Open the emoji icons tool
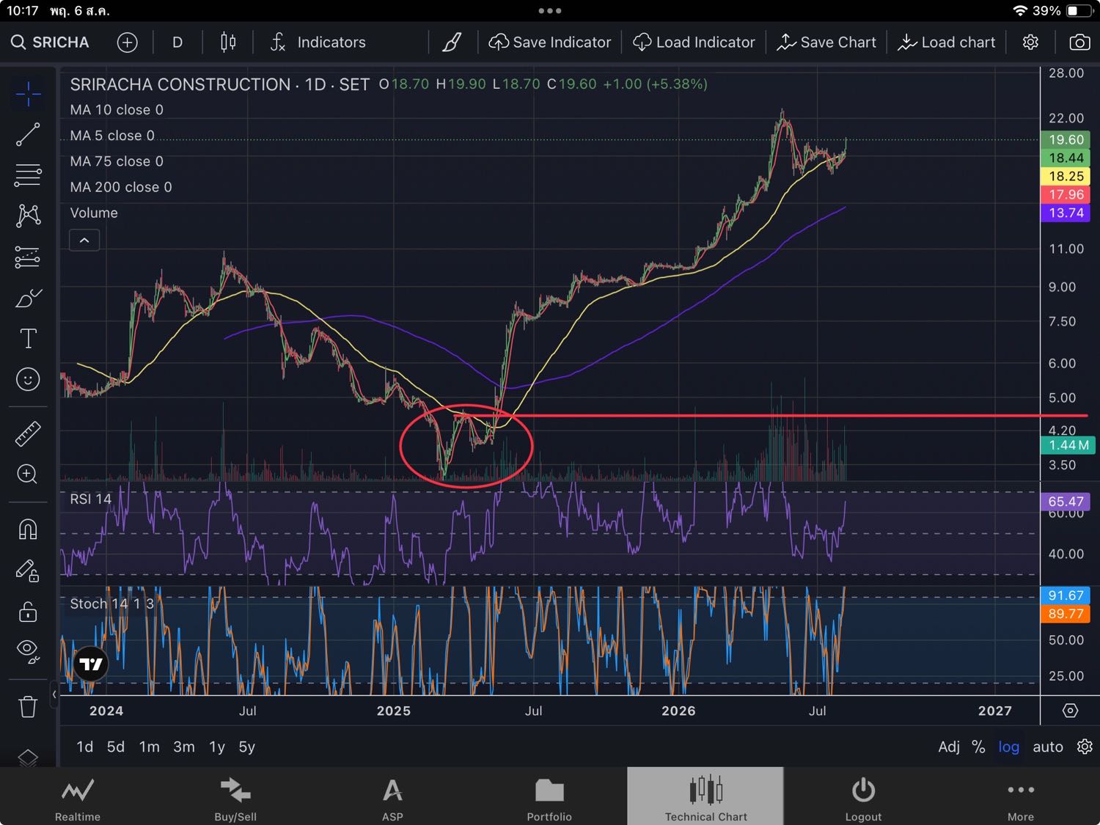This screenshot has width=1100, height=825. [x=28, y=379]
